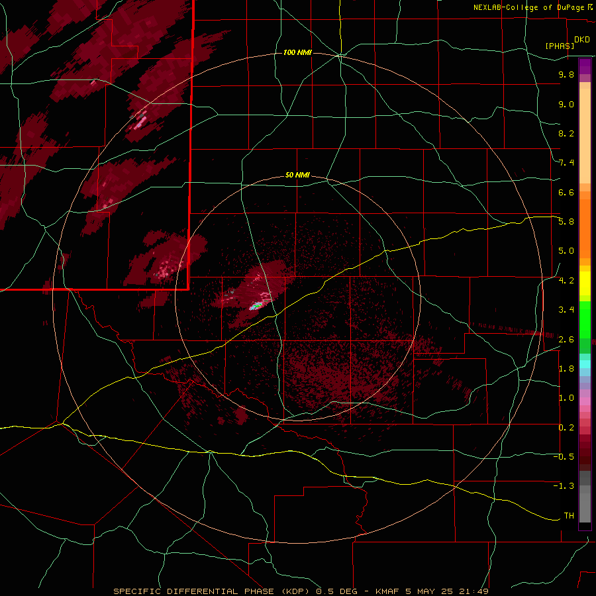Screen dimensions: 596x596
Task: Click the 100 NMI range ring label
Action: pyautogui.click(x=297, y=52)
